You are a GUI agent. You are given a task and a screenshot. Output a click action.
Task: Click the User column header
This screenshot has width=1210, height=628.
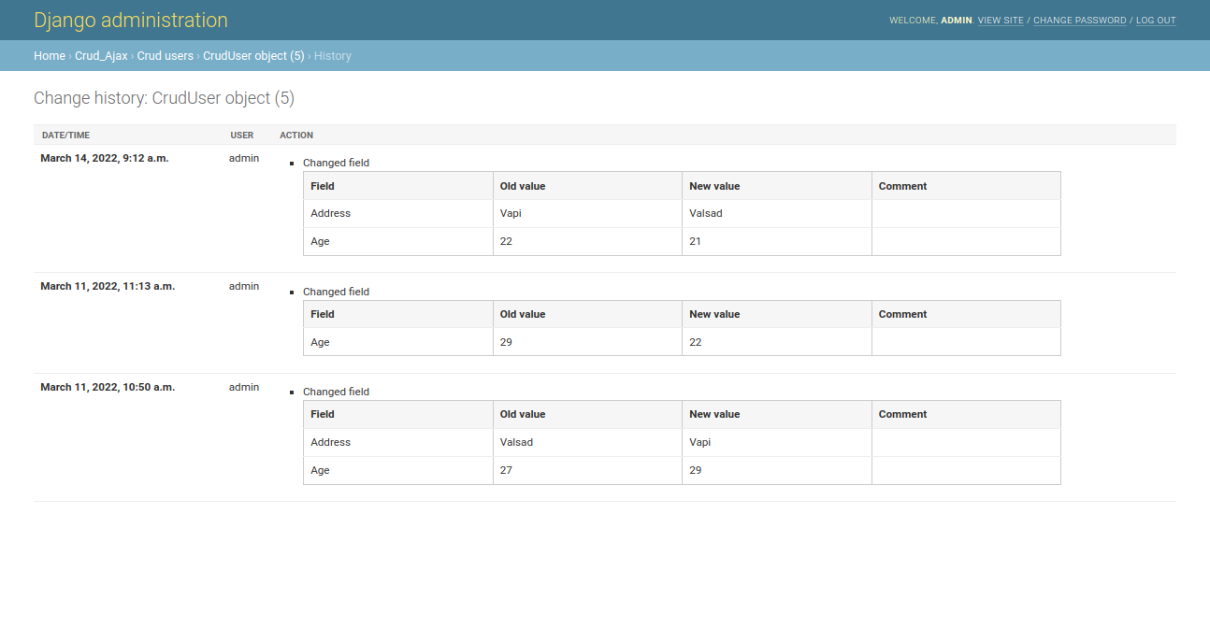click(241, 136)
